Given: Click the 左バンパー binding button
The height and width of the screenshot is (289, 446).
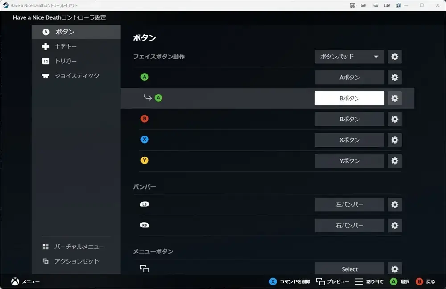Looking at the screenshot, I should click(349, 205).
